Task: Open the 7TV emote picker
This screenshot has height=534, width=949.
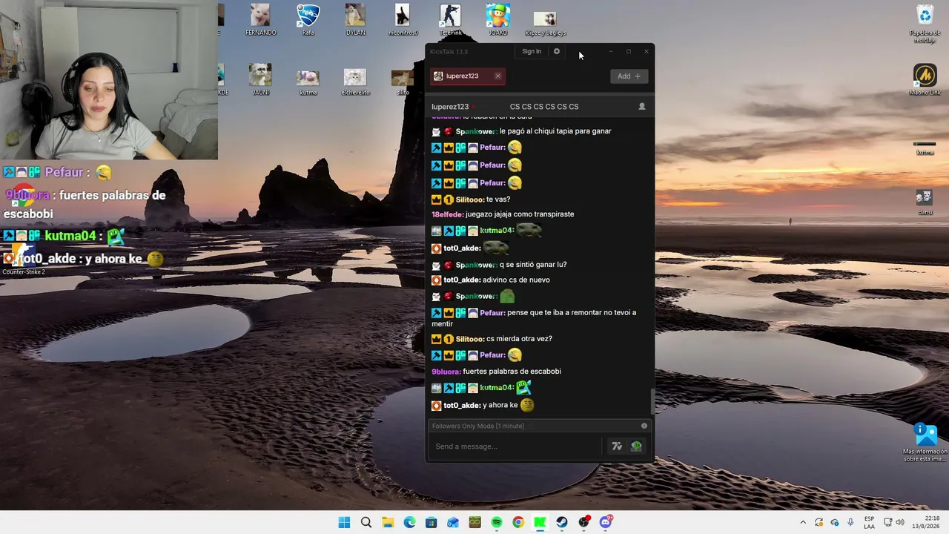Action: (x=616, y=446)
